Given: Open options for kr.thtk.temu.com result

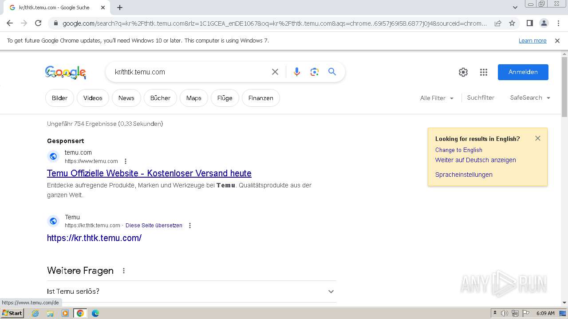Looking at the screenshot, I should pyautogui.click(x=190, y=226).
